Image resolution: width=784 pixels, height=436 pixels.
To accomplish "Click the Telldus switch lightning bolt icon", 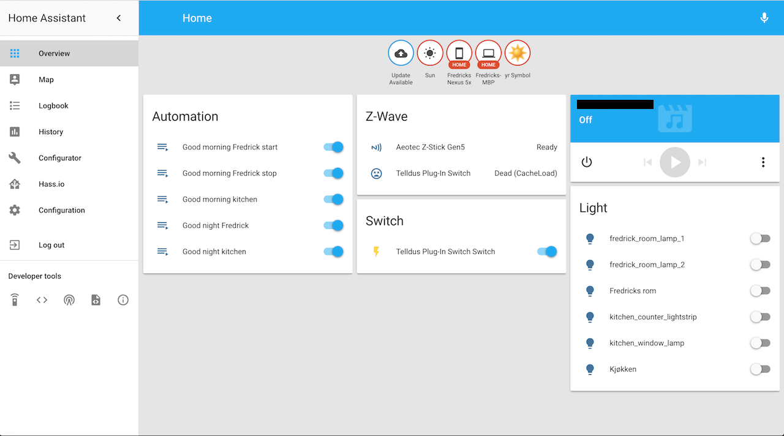I will (x=376, y=252).
